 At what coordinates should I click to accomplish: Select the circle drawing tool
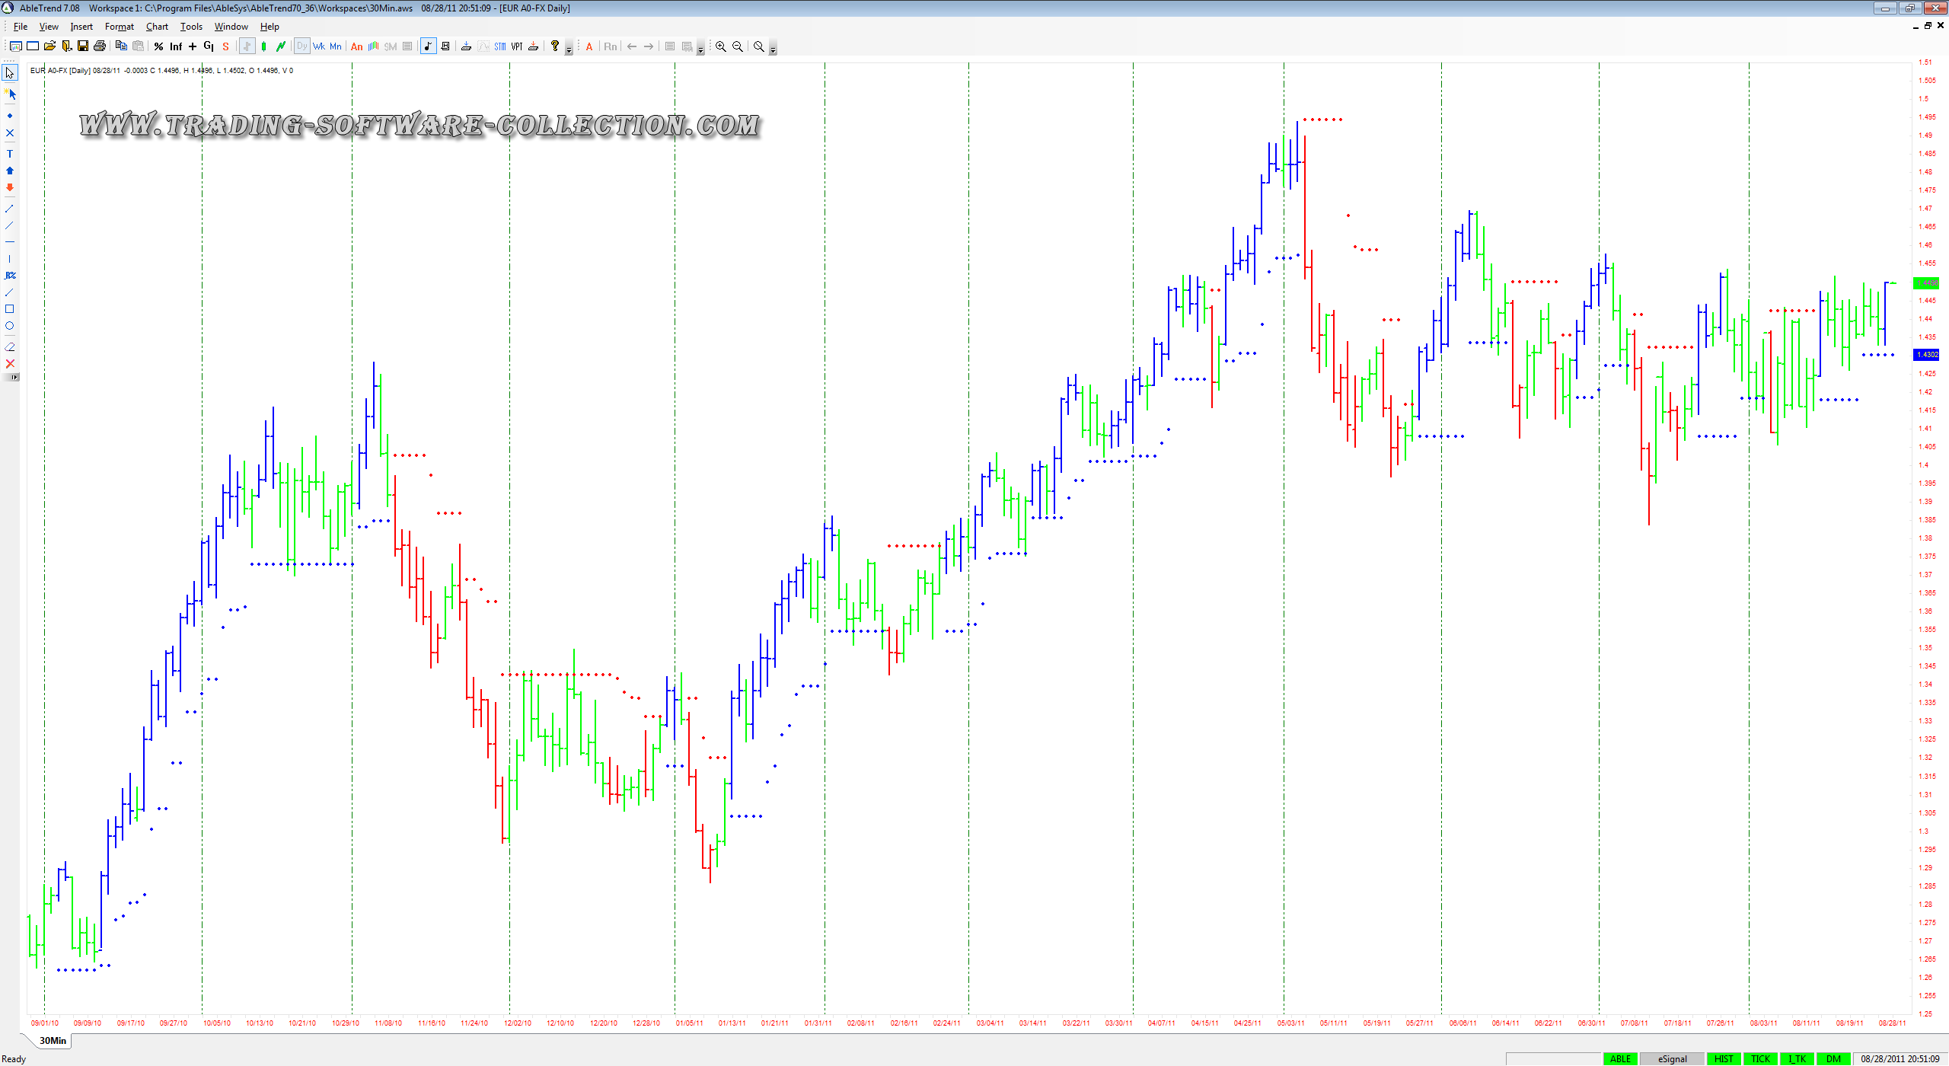[10, 326]
